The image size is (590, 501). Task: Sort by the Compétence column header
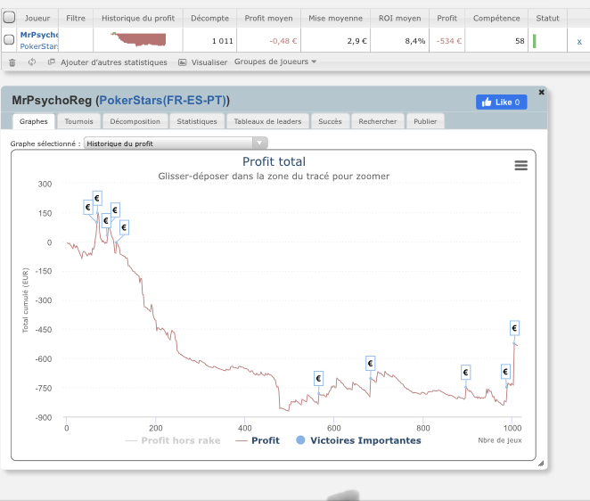496,18
